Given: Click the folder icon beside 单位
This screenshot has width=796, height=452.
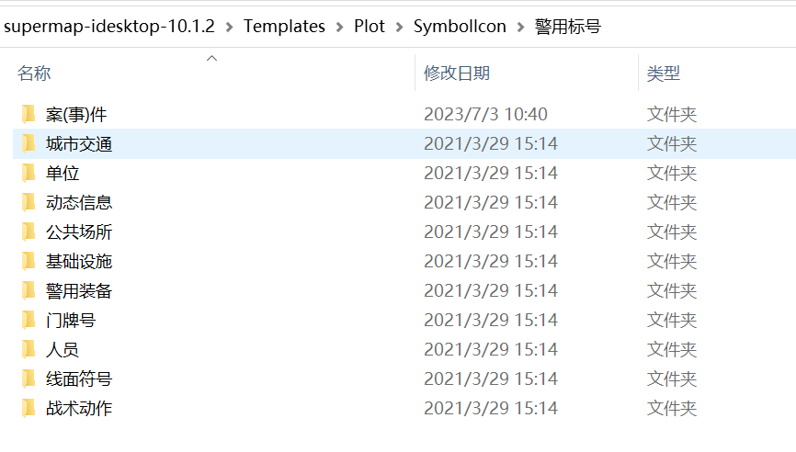Looking at the screenshot, I should point(28,174).
